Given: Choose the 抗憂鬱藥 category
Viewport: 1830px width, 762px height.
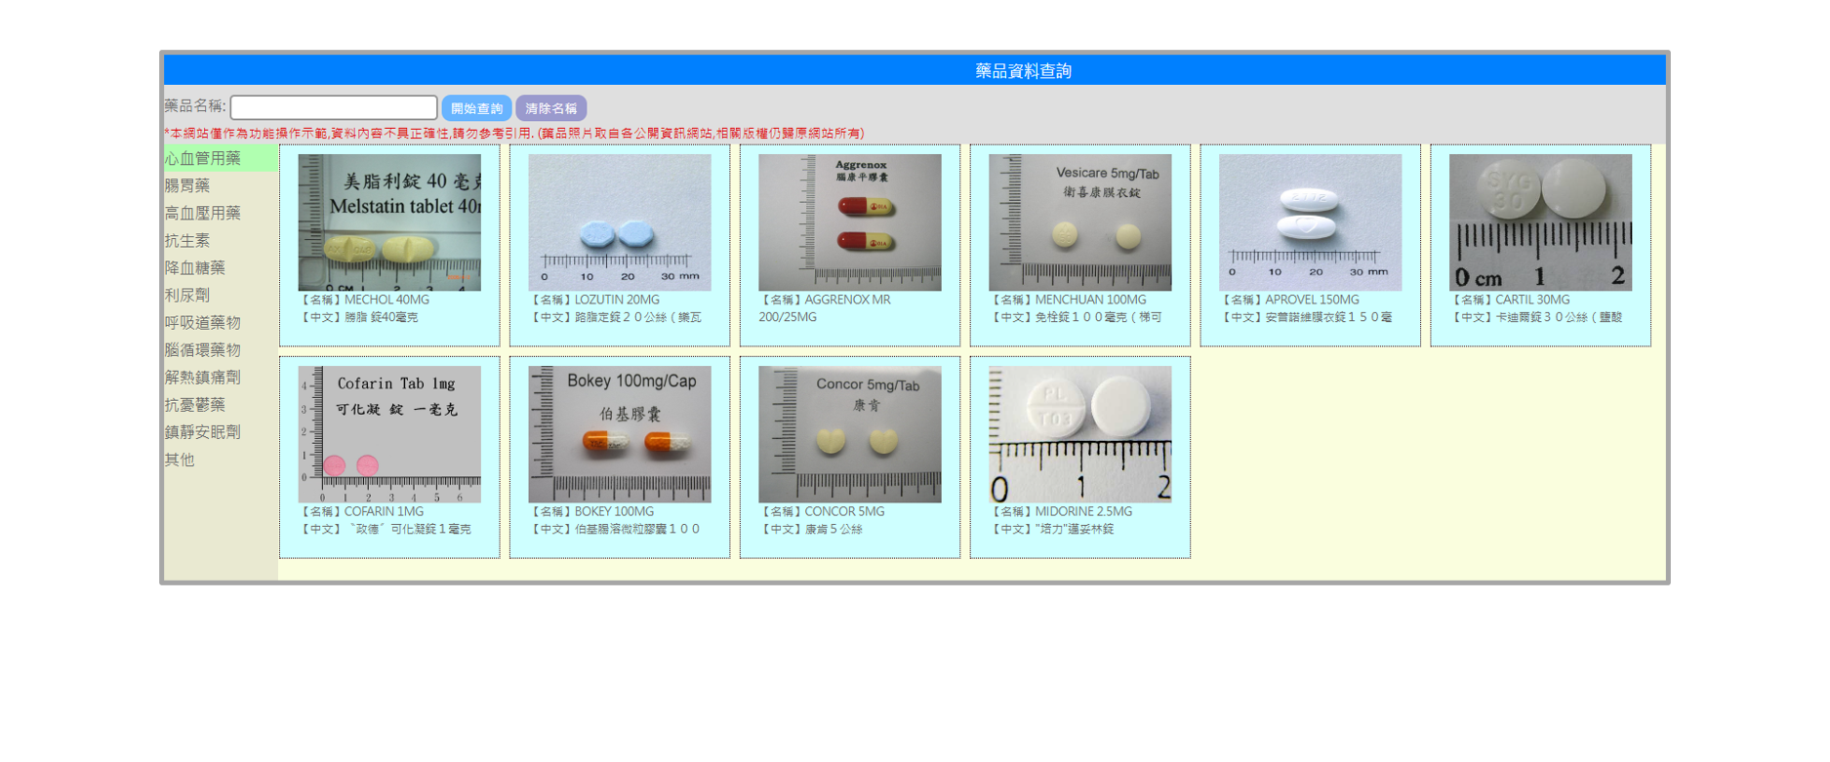Looking at the screenshot, I should tap(221, 404).
